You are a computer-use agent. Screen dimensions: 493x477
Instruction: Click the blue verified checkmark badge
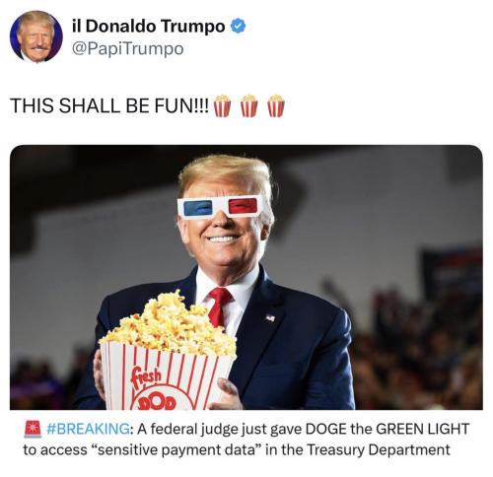pyautogui.click(x=238, y=27)
